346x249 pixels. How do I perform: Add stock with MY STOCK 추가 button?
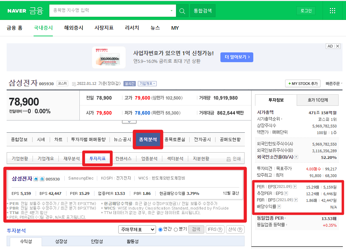click(303, 84)
